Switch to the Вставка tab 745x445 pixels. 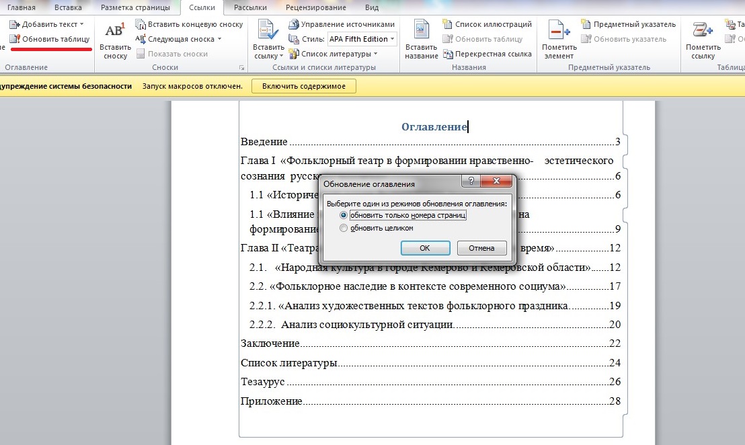pyautogui.click(x=68, y=7)
